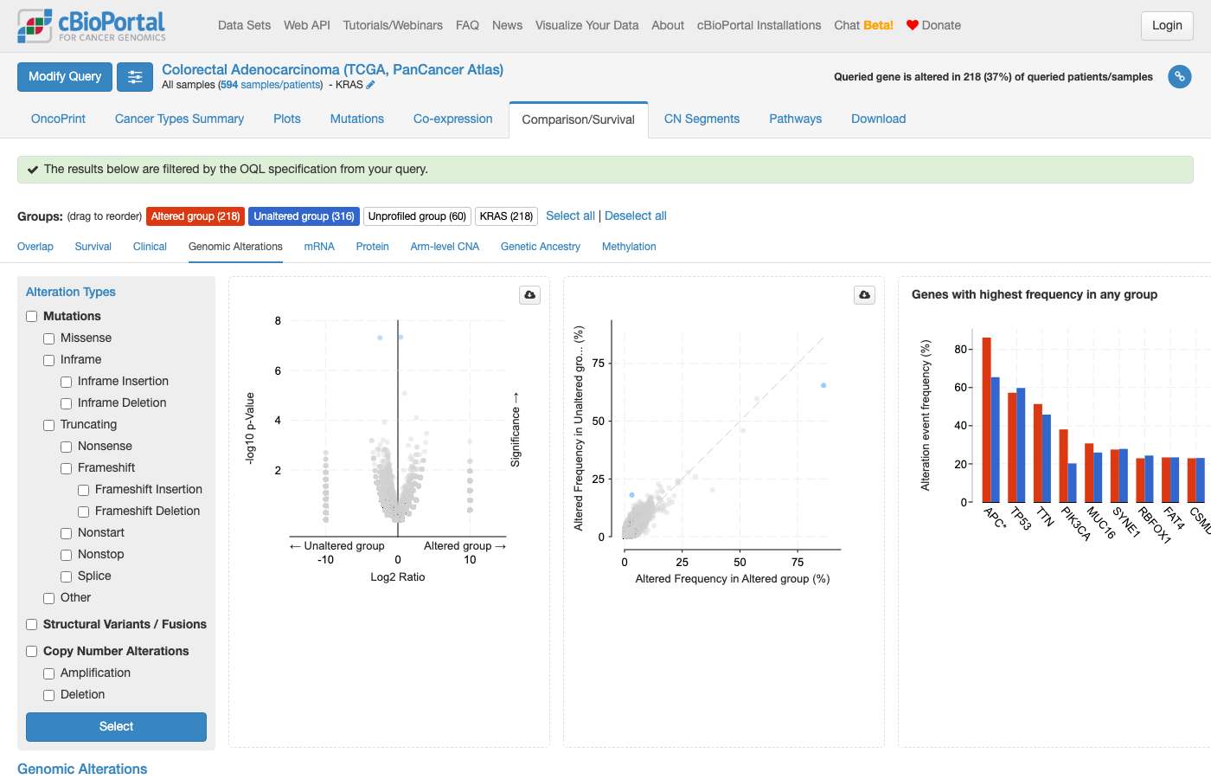The width and height of the screenshot is (1211, 779).
Task: Click the blue share link icon
Action: (1179, 77)
